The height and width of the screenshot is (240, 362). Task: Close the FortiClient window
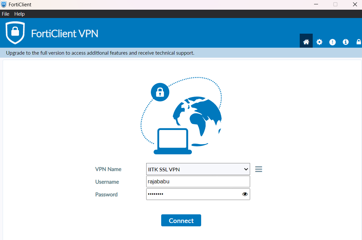[355, 4]
